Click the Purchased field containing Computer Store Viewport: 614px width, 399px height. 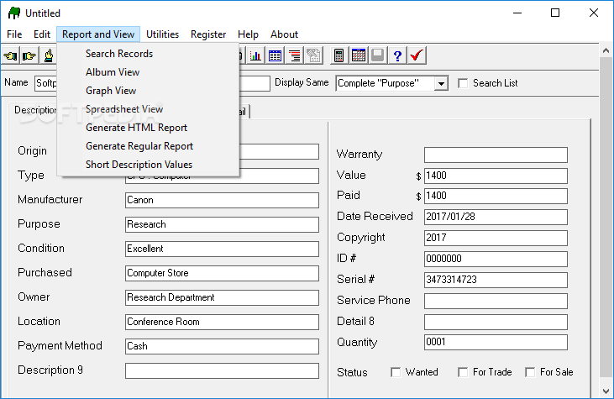tap(222, 273)
